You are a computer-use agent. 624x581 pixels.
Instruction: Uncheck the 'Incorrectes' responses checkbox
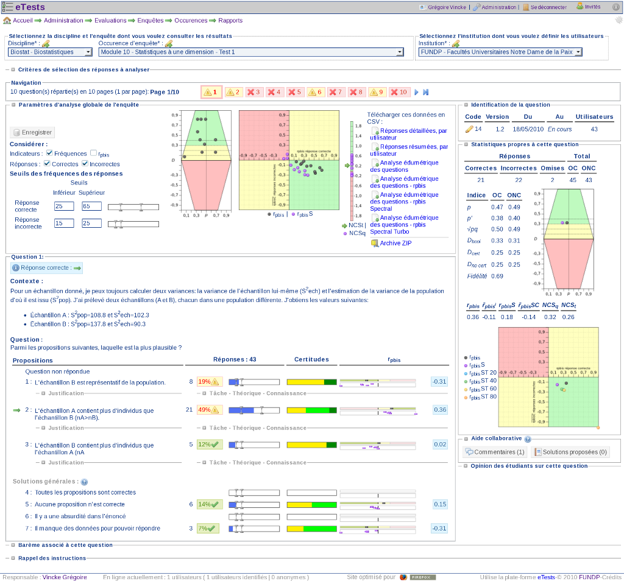(x=85, y=164)
